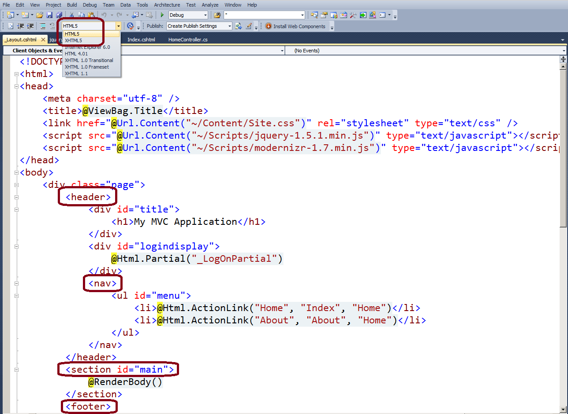Save the current file with floppy icon
The height and width of the screenshot is (414, 568).
pyautogui.click(x=49, y=15)
